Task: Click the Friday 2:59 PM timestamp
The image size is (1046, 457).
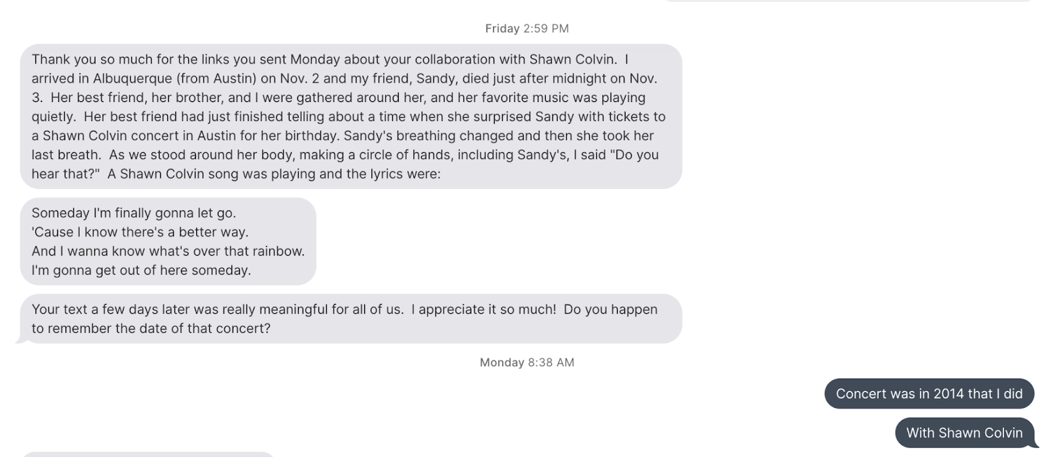Action: coord(526,29)
